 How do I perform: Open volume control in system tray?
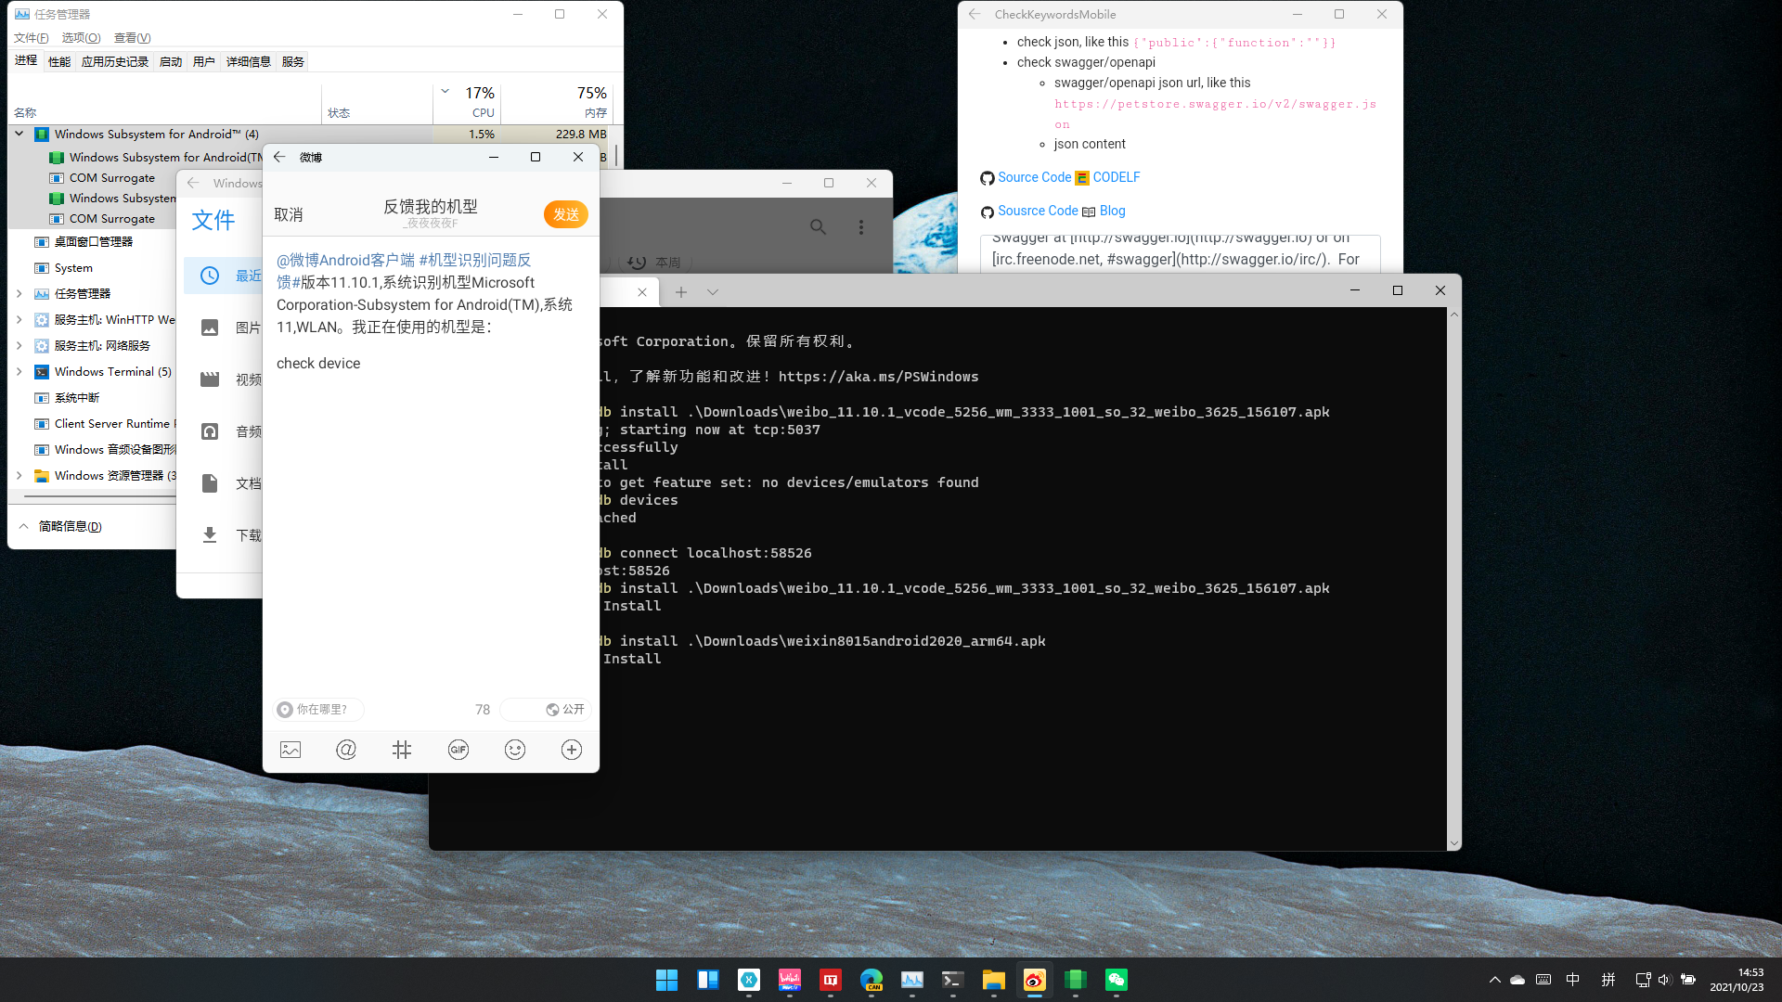tap(1664, 980)
